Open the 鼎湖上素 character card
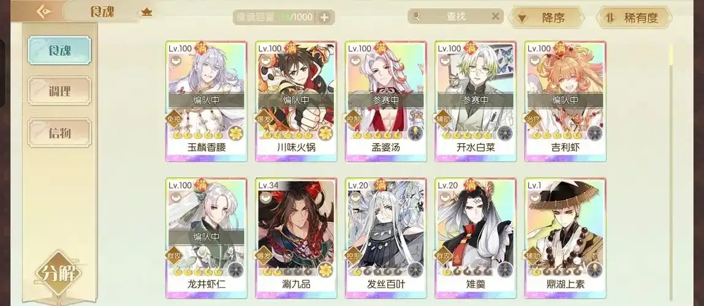 (x=566, y=238)
